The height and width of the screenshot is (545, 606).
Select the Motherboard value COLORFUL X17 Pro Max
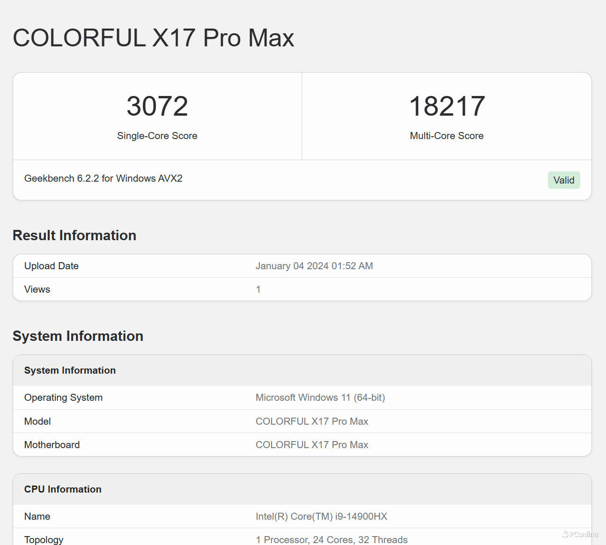(x=312, y=445)
